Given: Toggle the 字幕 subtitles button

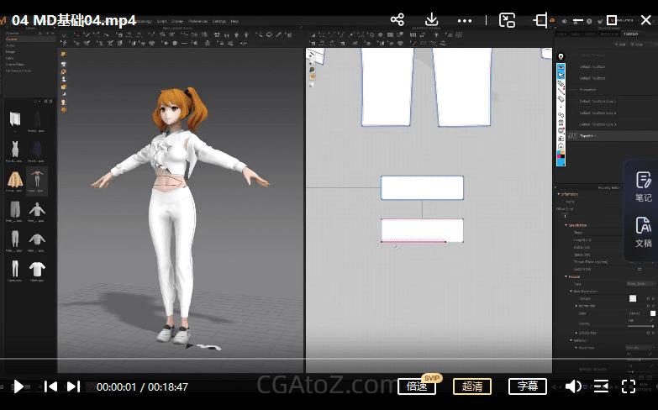Looking at the screenshot, I should pyautogui.click(x=527, y=386).
